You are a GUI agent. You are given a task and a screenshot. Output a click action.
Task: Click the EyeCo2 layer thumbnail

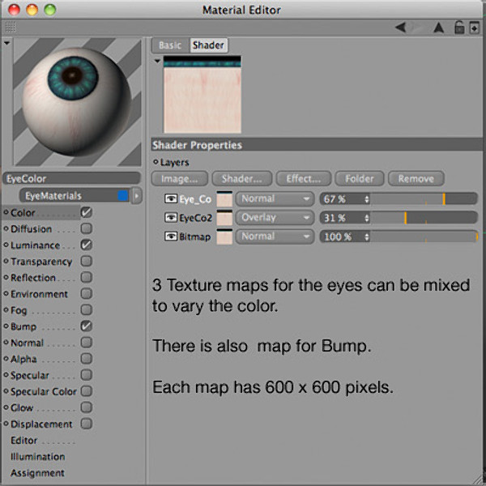point(224,218)
